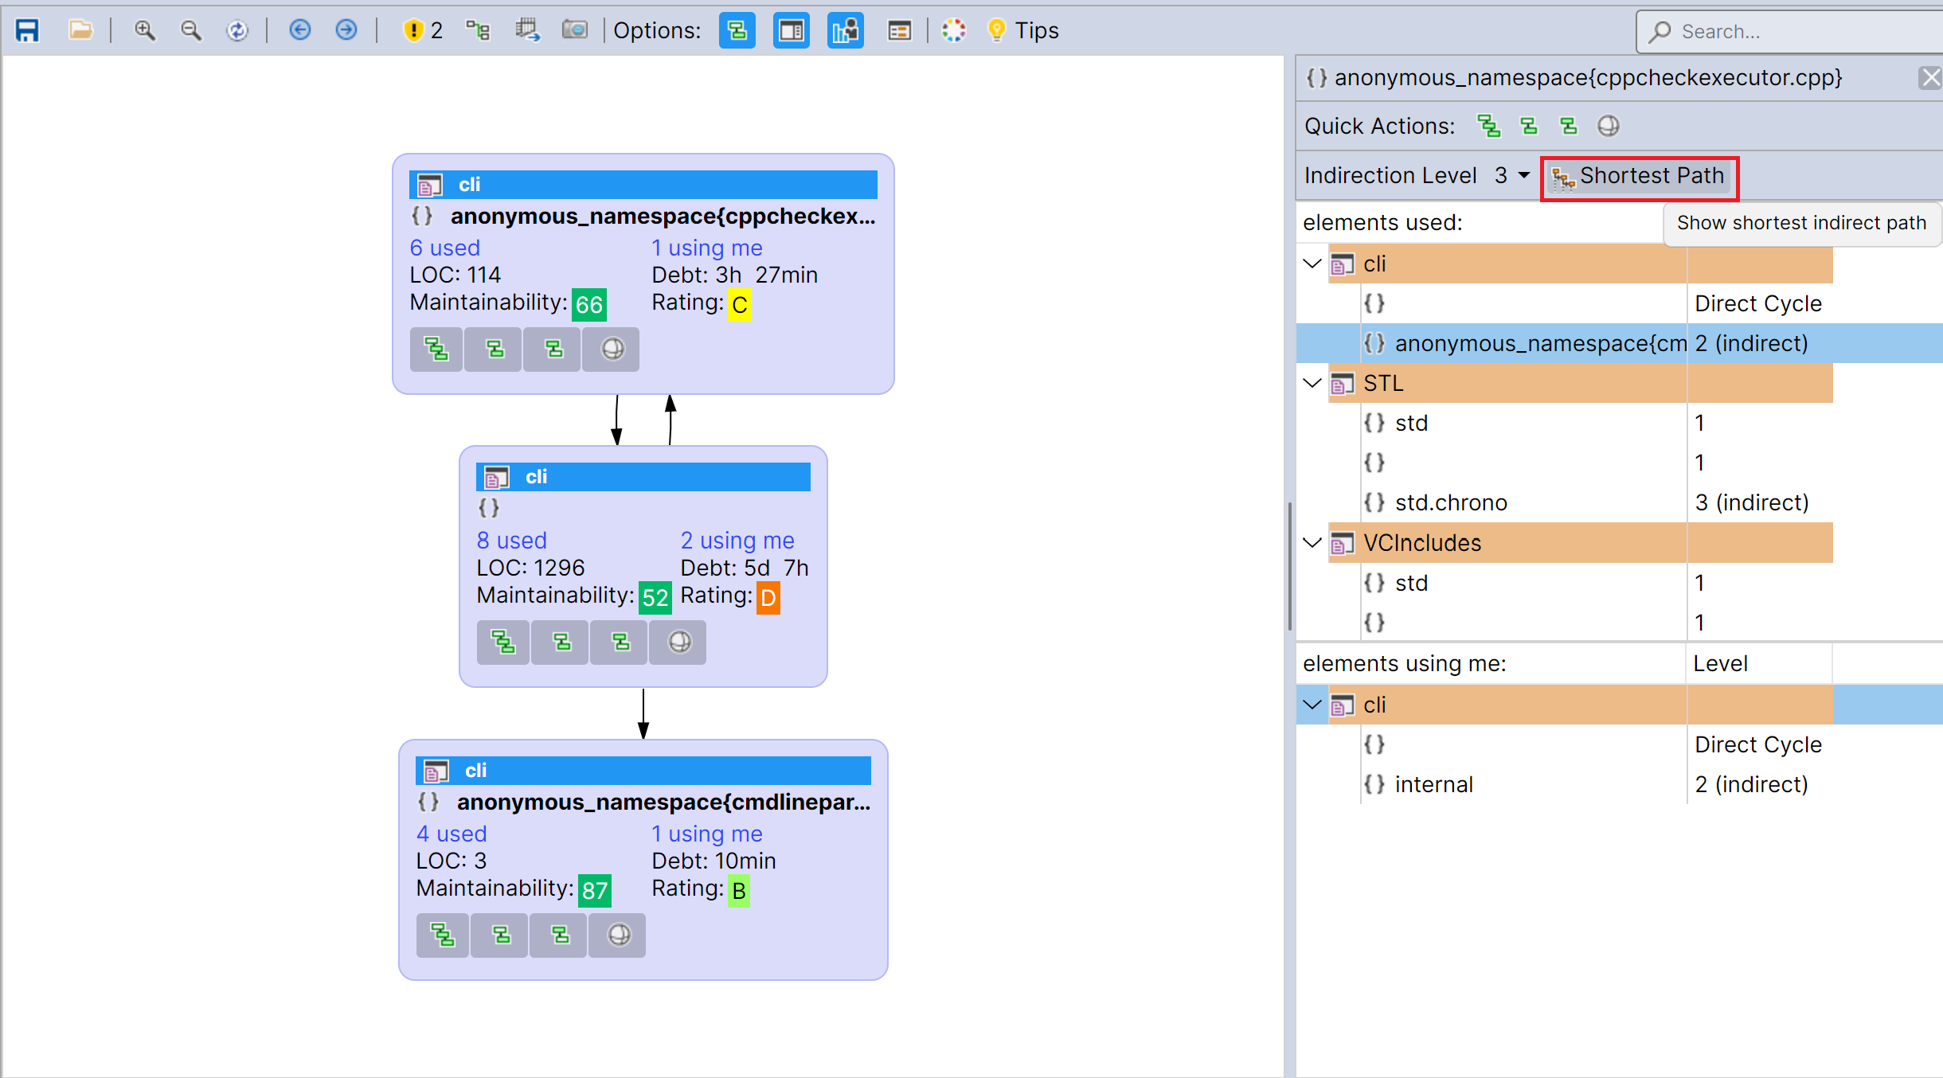The height and width of the screenshot is (1078, 1943).
Task: Save the current dependency graph
Action: point(27,30)
